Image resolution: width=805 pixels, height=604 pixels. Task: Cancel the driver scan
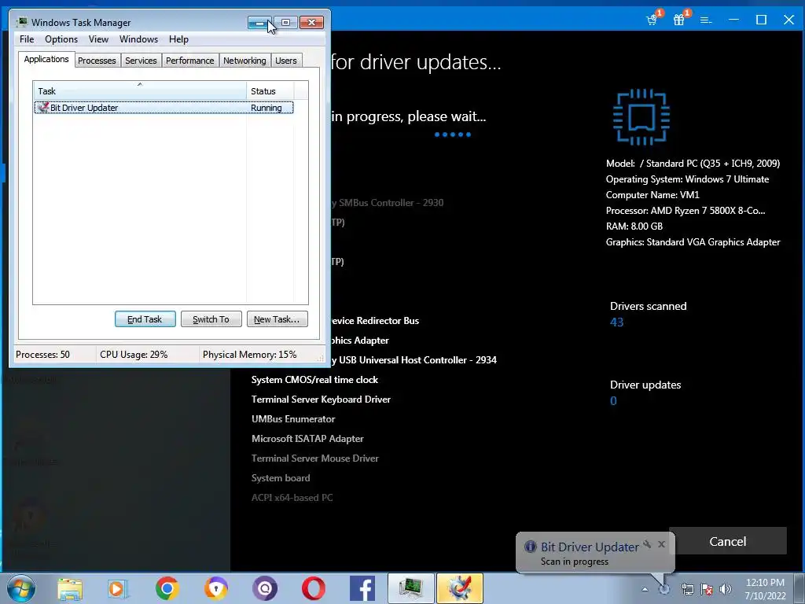[727, 541]
